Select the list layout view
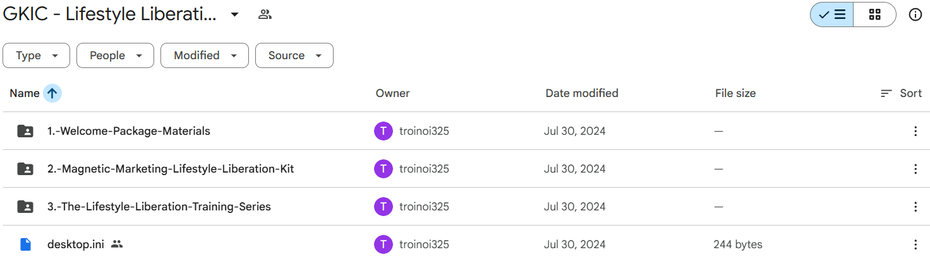 coord(832,14)
